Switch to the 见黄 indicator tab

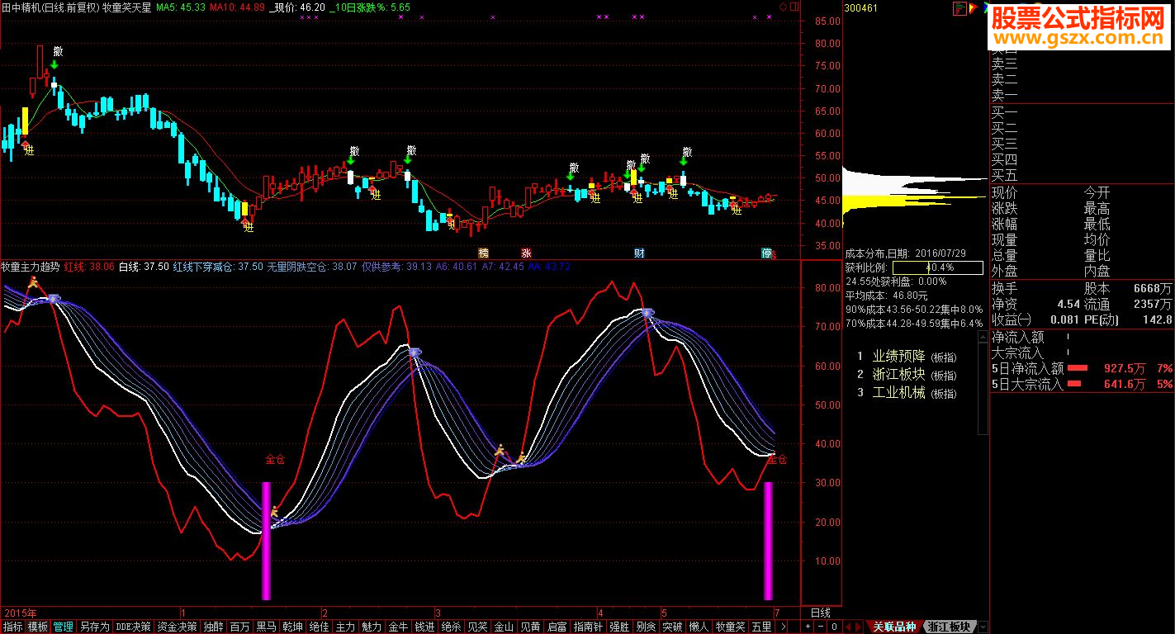click(x=530, y=627)
